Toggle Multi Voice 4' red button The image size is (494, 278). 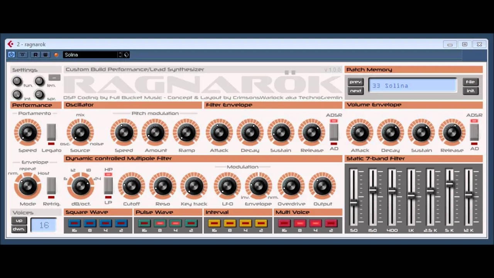pos(315,223)
